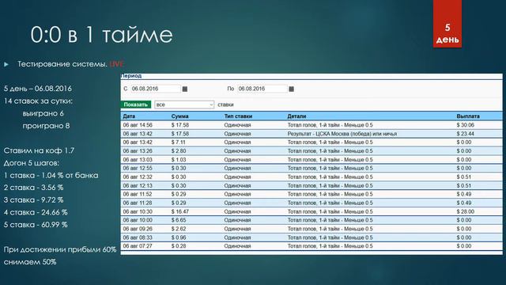This screenshot has height=285, width=506.
Task: Sort by the Дата column header
Action: [x=129, y=116]
